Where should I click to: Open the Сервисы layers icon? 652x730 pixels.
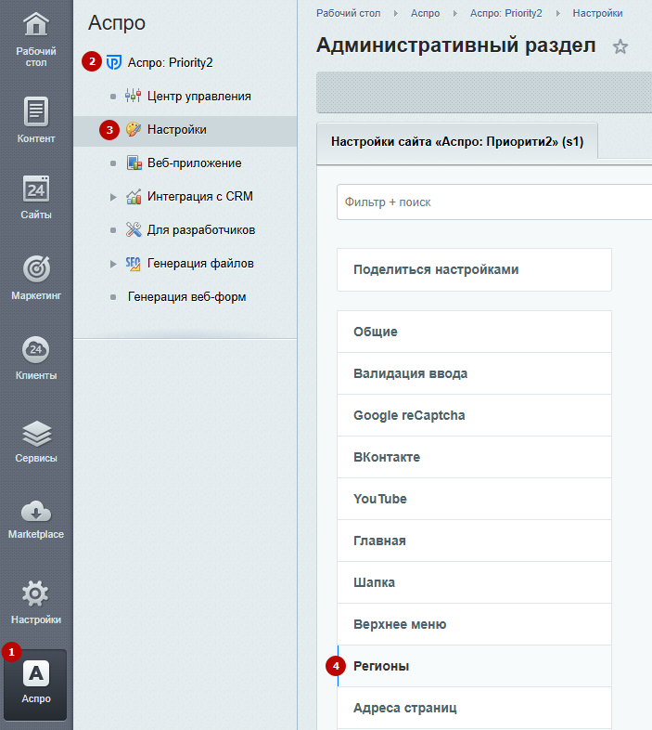pos(36,434)
